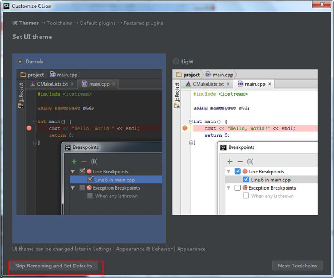Click the project folder icon in Light preview

tap(179, 75)
